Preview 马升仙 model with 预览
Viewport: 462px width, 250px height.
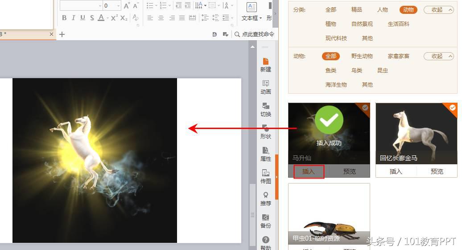coord(350,171)
